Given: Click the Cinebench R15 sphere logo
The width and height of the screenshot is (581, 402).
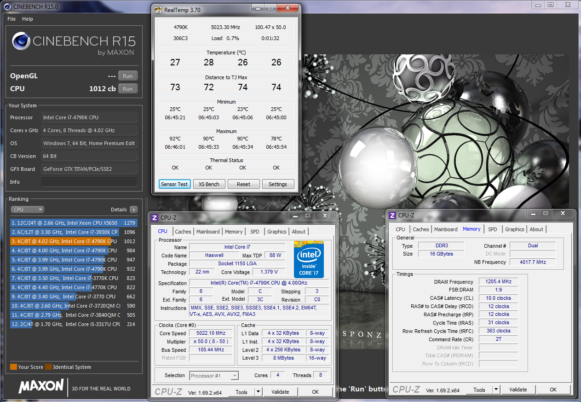Looking at the screenshot, I should click(x=21, y=41).
